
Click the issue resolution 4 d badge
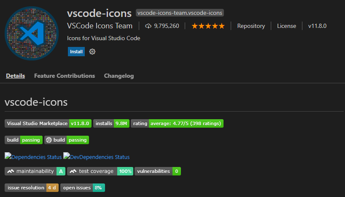pyautogui.click(x=32, y=188)
